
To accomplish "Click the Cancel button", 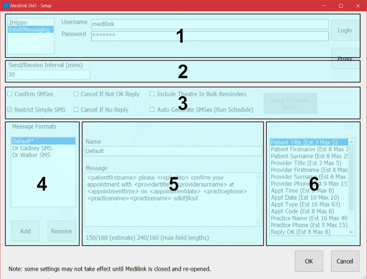I will click(x=345, y=261).
